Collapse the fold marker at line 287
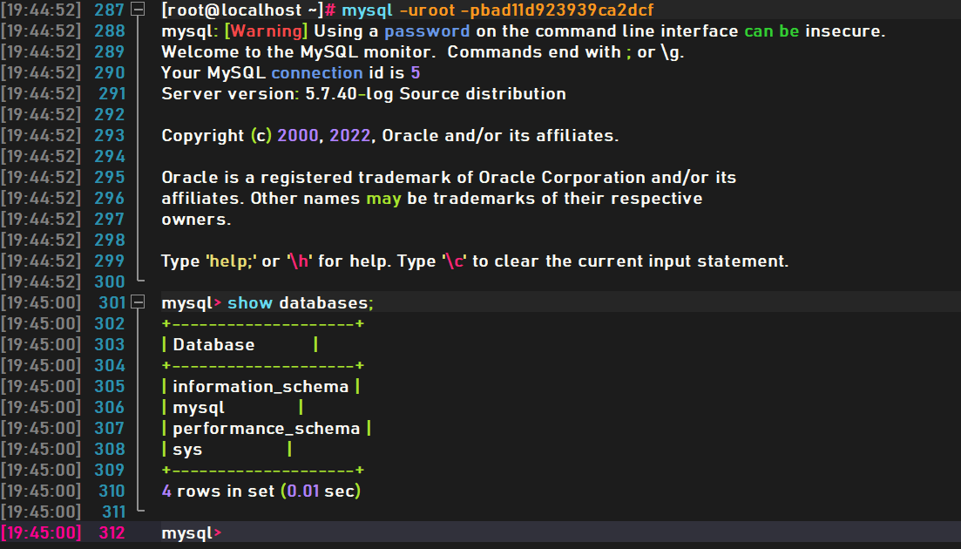This screenshot has width=961, height=549. coord(139,10)
